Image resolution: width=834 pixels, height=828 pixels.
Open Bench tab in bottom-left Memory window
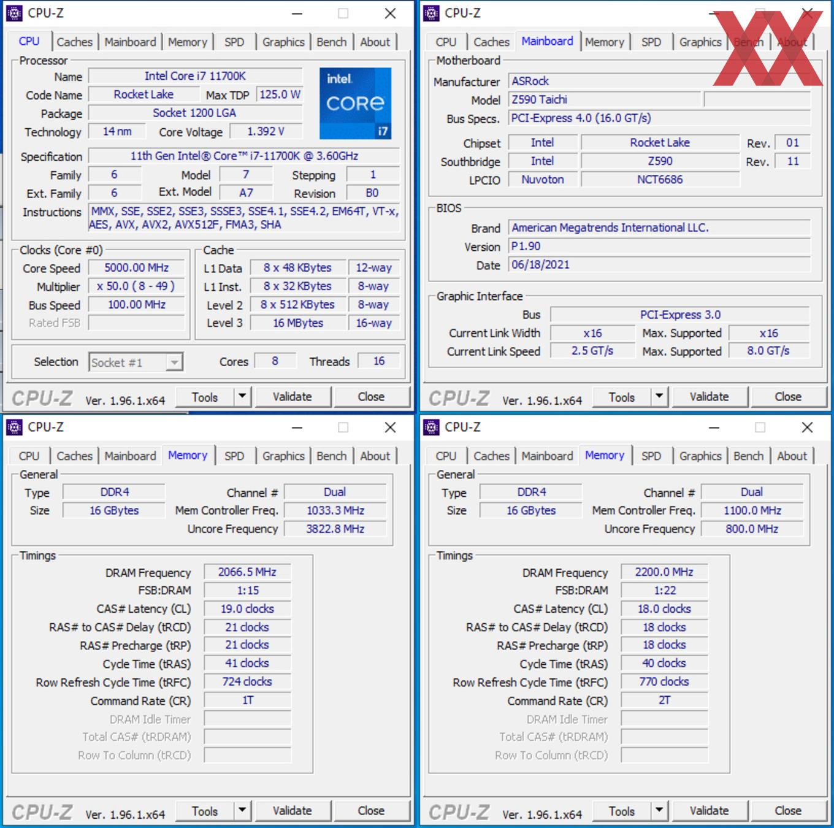332,456
